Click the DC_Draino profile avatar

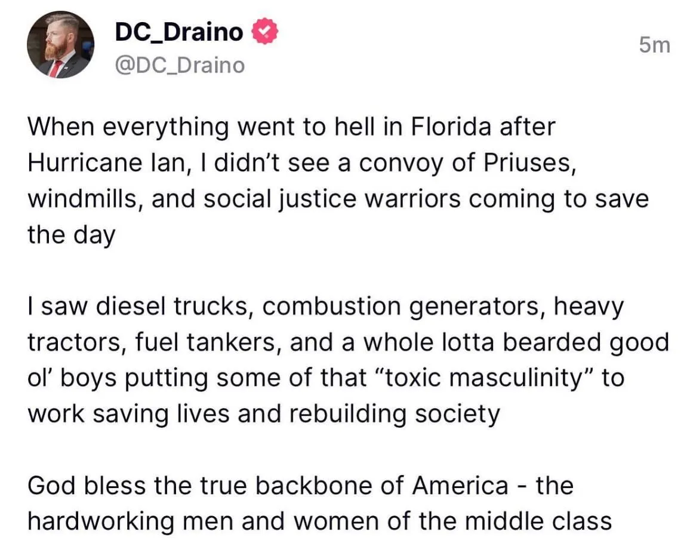click(61, 45)
